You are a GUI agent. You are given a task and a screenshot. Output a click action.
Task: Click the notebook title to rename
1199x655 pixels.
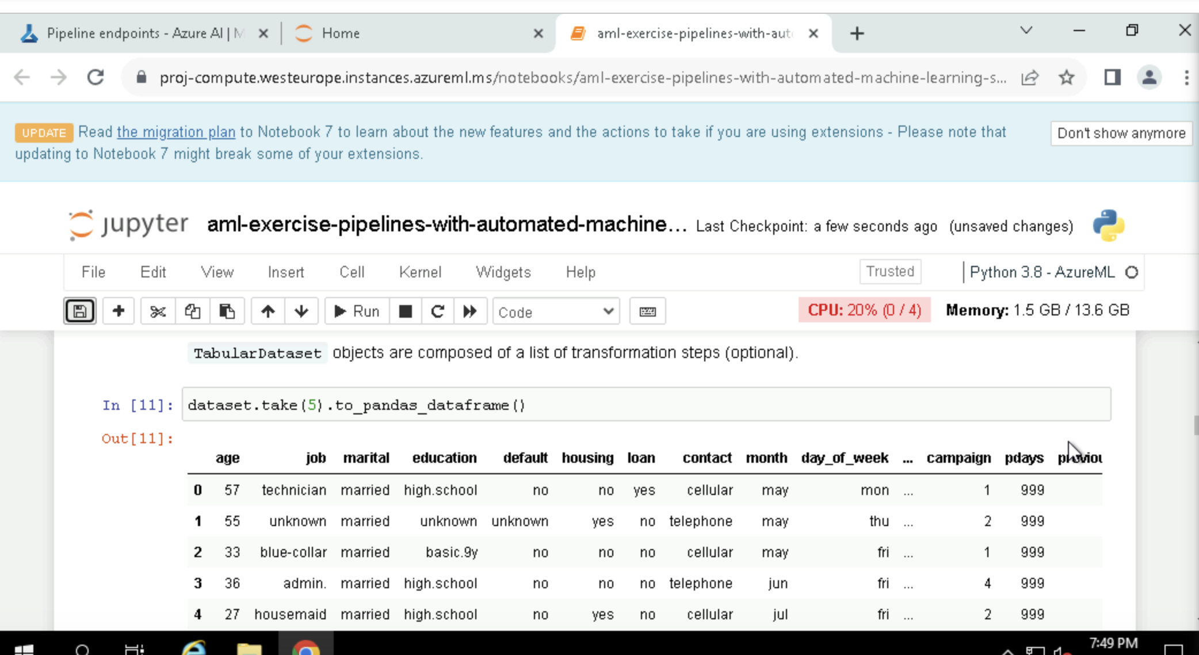[447, 224]
